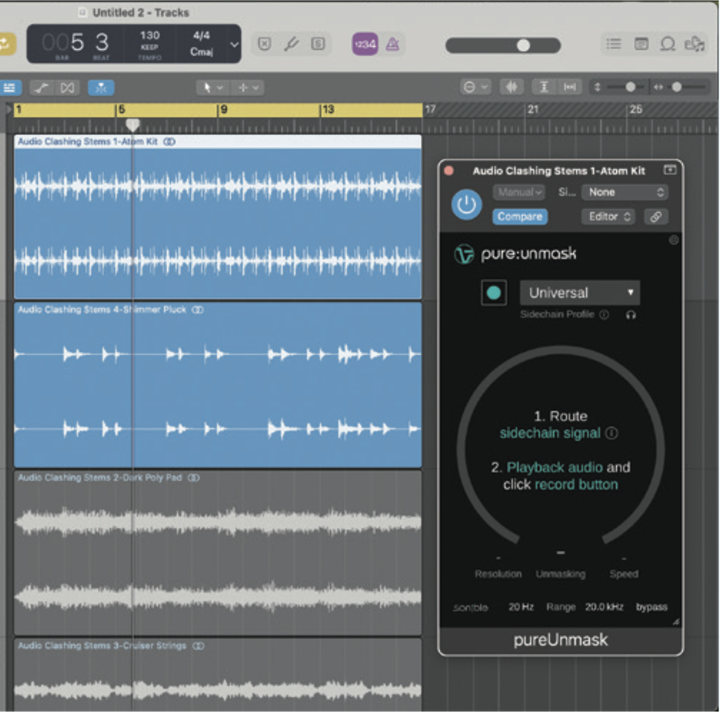The image size is (720, 712).
Task: Click the Apple Loops media icon
Action: [x=695, y=43]
